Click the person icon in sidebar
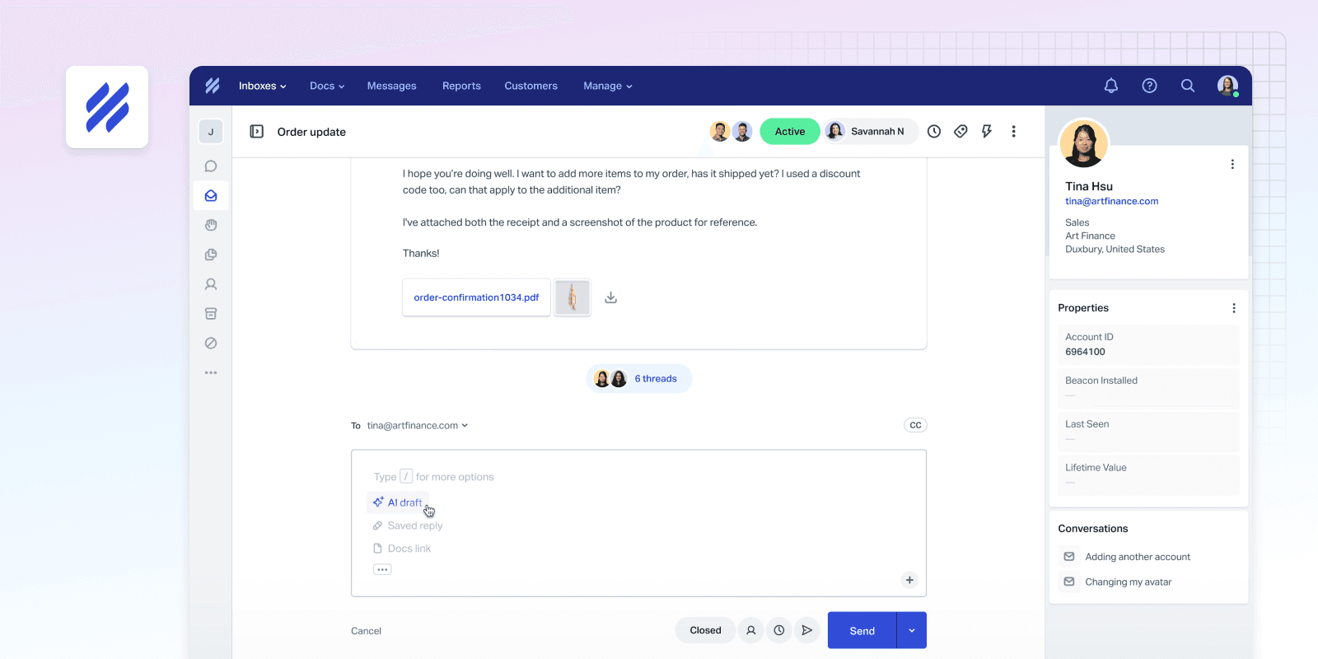Screen dimensions: 1318x659 click(x=211, y=284)
